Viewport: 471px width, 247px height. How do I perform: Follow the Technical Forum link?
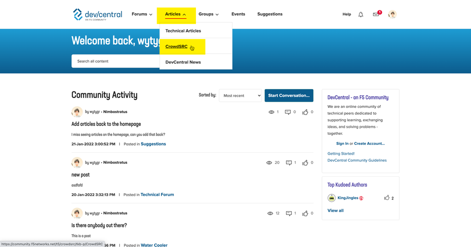[x=157, y=195]
